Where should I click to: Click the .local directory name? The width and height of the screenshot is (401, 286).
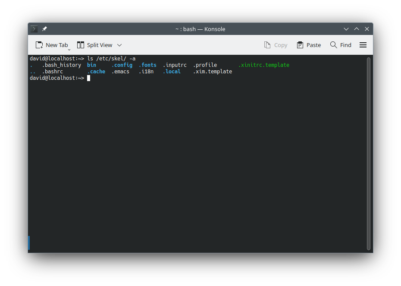pos(172,72)
